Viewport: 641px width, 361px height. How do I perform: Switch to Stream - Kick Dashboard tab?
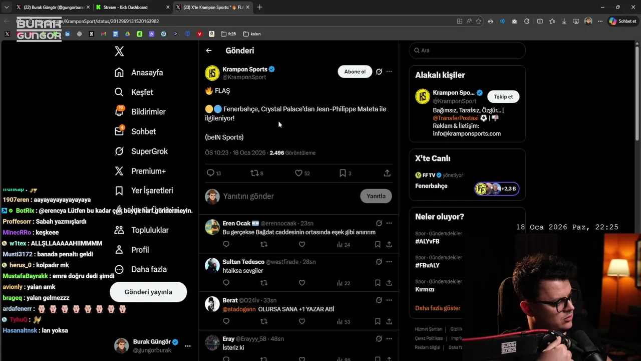pos(132,7)
